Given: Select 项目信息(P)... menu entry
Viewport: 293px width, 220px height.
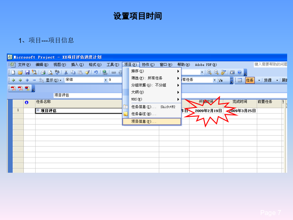Looking at the screenshot, I should pyautogui.click(x=152, y=122).
